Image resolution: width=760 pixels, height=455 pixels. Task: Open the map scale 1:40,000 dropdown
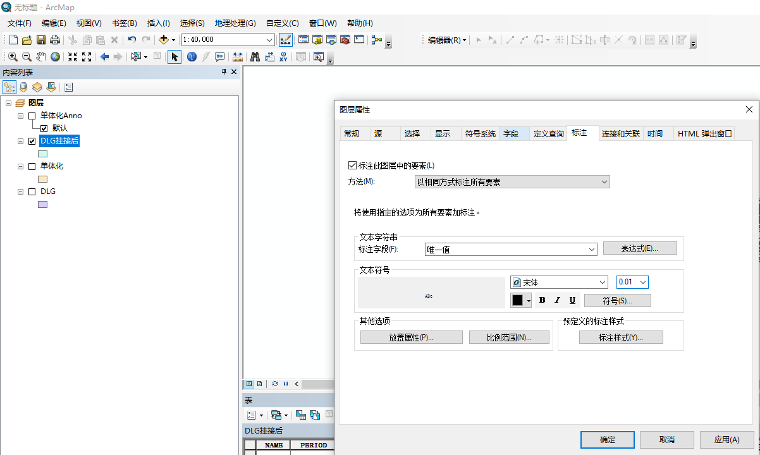[269, 40]
